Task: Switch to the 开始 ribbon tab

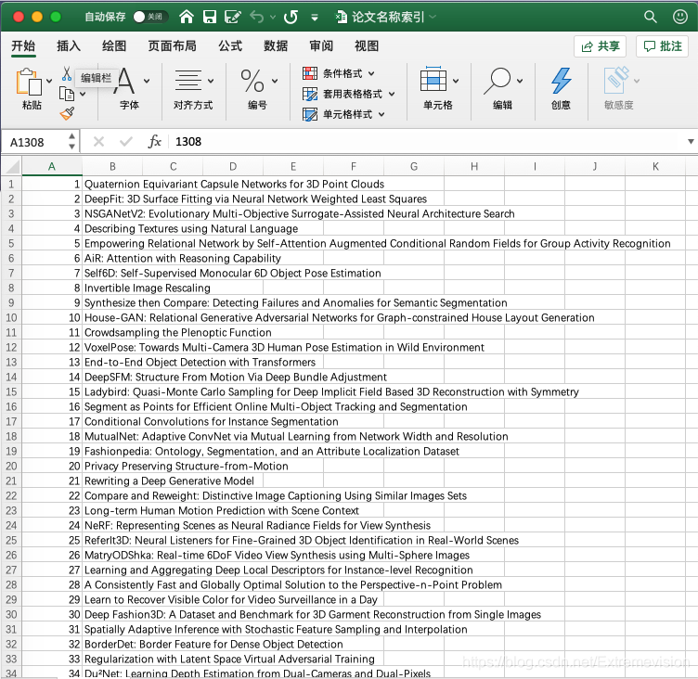Action: point(23,45)
